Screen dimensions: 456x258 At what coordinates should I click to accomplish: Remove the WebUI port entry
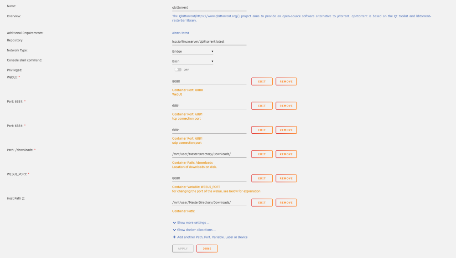286,81
